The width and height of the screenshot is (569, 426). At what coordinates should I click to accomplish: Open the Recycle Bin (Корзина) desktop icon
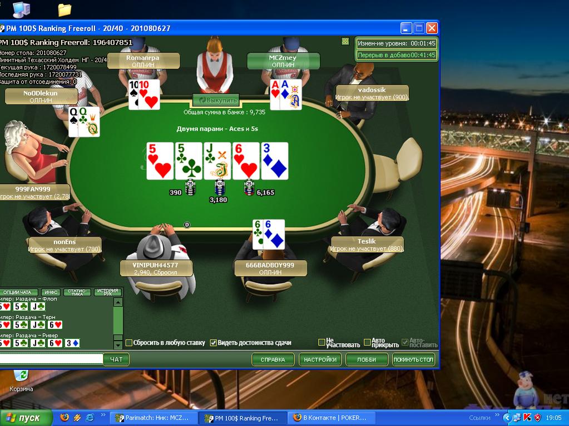tap(21, 378)
